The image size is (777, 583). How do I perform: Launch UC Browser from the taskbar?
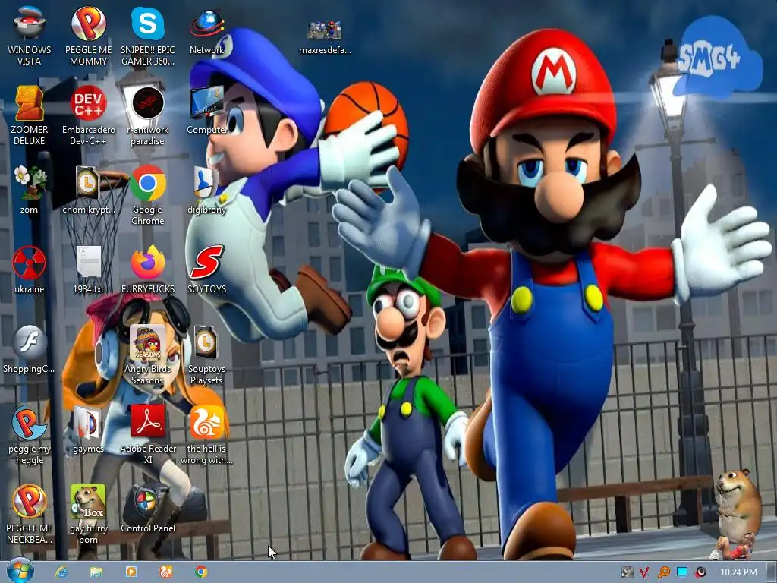165,572
